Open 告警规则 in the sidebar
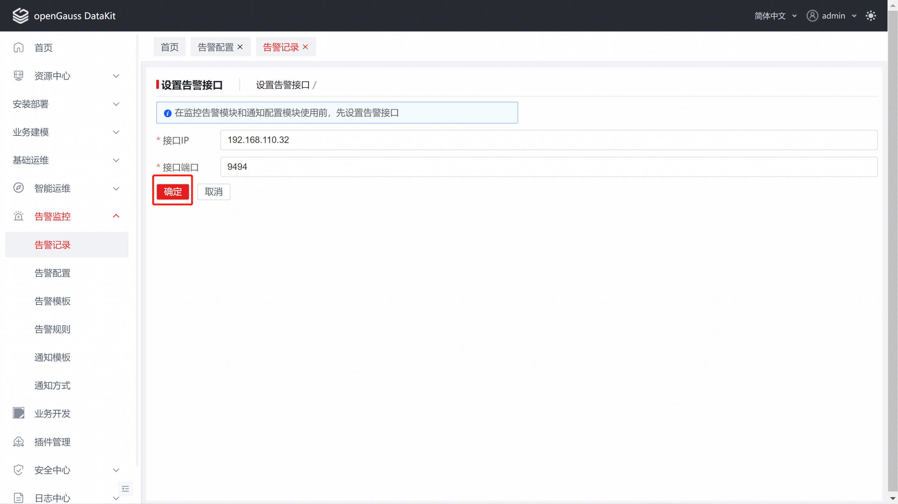 pos(52,329)
